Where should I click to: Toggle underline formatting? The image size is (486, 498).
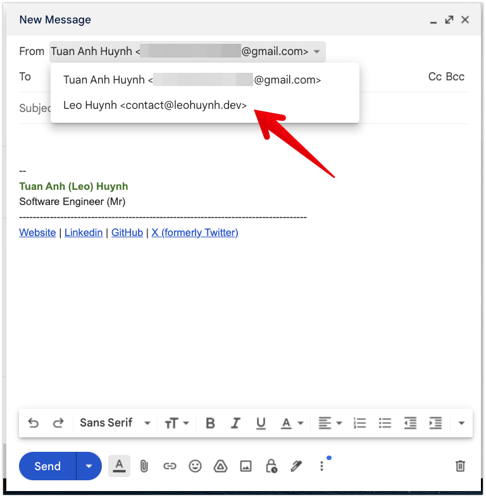tap(261, 423)
